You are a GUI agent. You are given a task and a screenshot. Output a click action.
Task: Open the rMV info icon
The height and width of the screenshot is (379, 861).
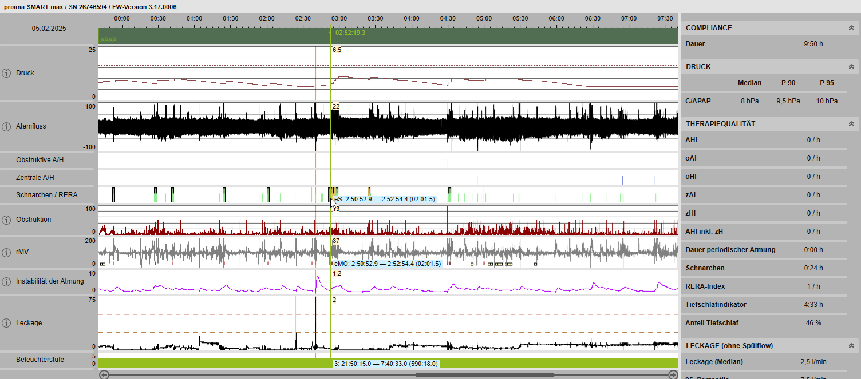pos(6,253)
